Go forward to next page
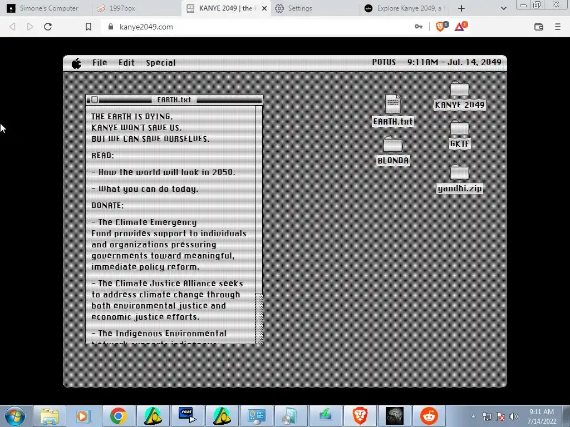This screenshot has width=570, height=427. pyautogui.click(x=30, y=27)
